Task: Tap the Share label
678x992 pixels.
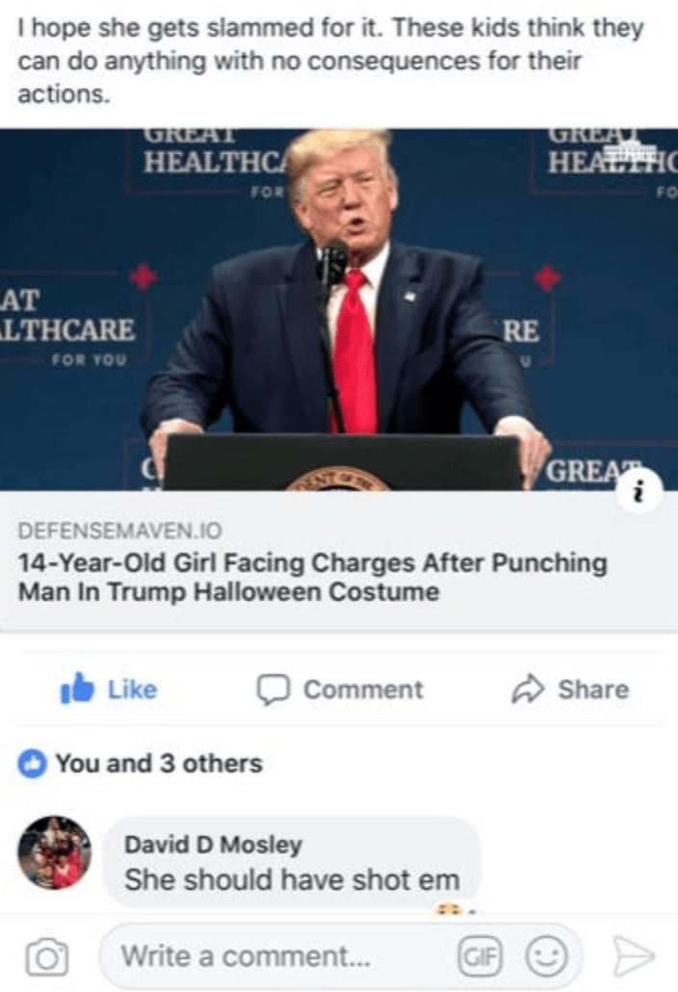Action: tap(593, 690)
